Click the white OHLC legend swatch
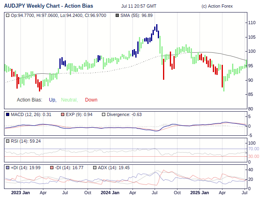 pos(8,15)
